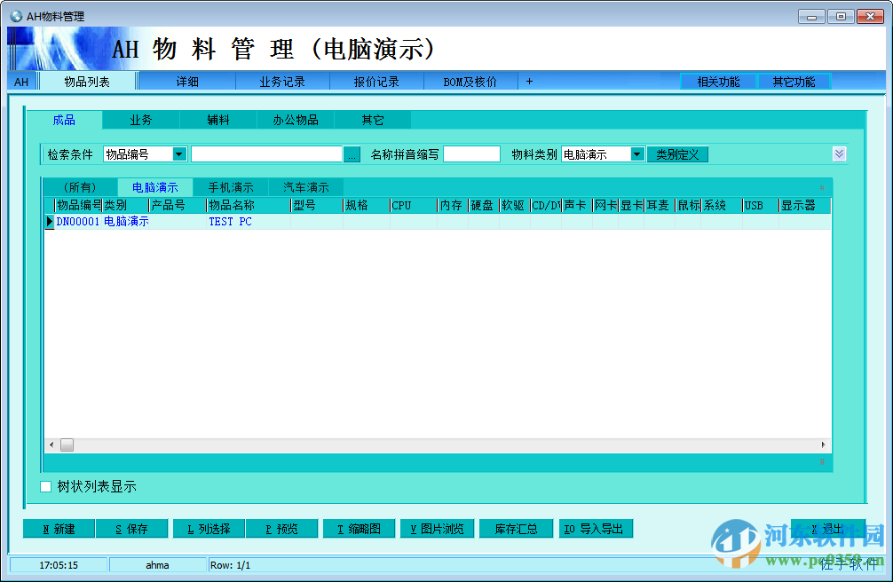
Task: Click the 类别定义 category definition button
Action: click(677, 153)
